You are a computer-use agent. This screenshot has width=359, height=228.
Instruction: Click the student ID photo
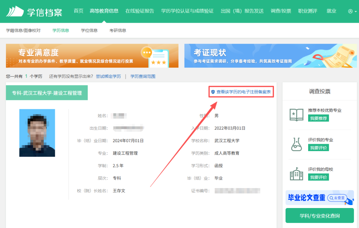pyautogui.click(x=37, y=133)
